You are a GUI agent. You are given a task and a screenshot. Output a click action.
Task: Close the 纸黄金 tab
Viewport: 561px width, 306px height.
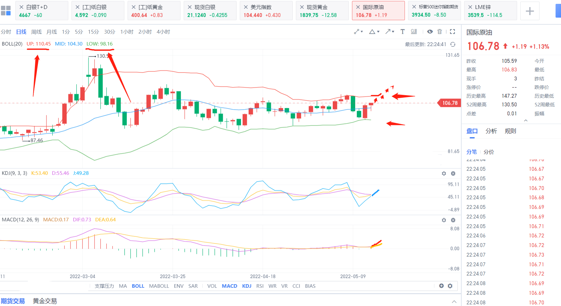coord(133,7)
